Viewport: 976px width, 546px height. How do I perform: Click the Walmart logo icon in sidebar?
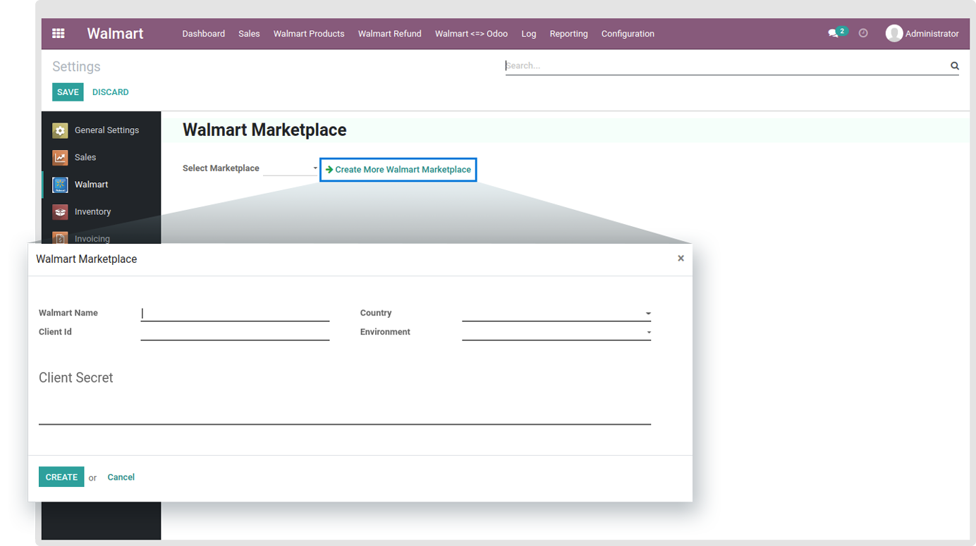pos(60,185)
